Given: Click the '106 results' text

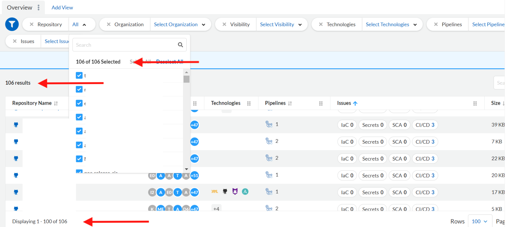Looking at the screenshot, I should (18, 83).
